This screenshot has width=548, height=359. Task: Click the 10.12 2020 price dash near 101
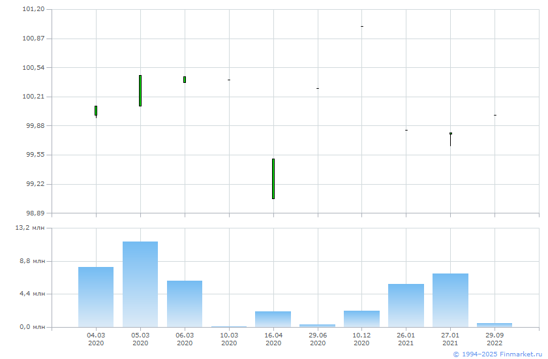tap(361, 26)
